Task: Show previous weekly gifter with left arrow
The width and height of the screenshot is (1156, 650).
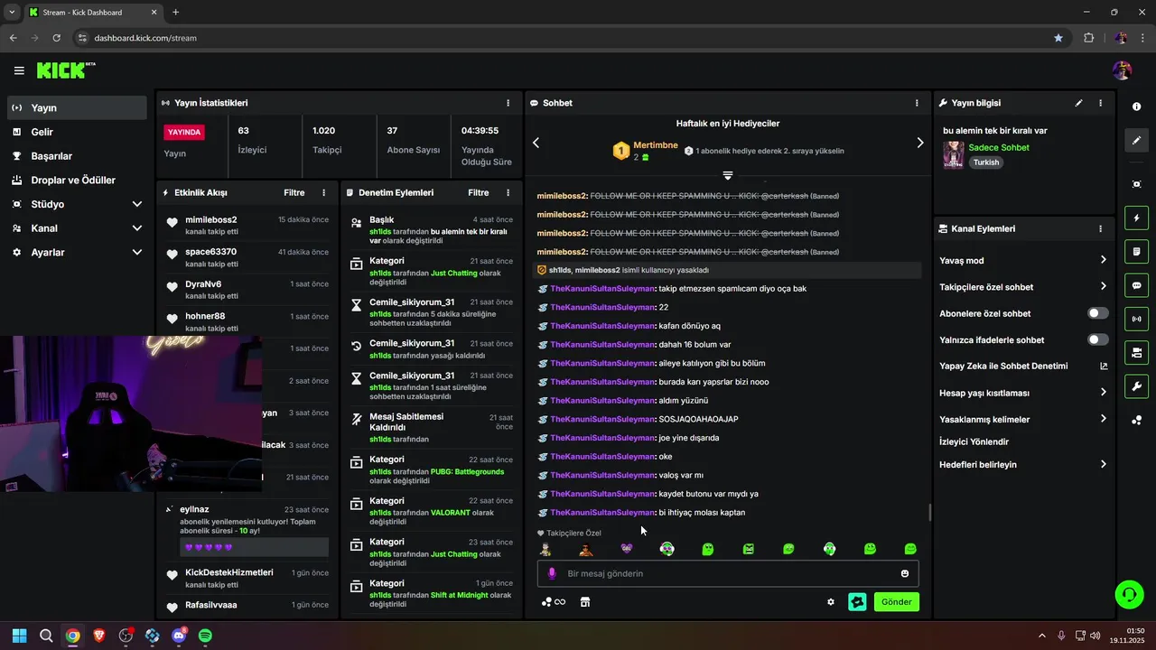Action: tap(536, 143)
